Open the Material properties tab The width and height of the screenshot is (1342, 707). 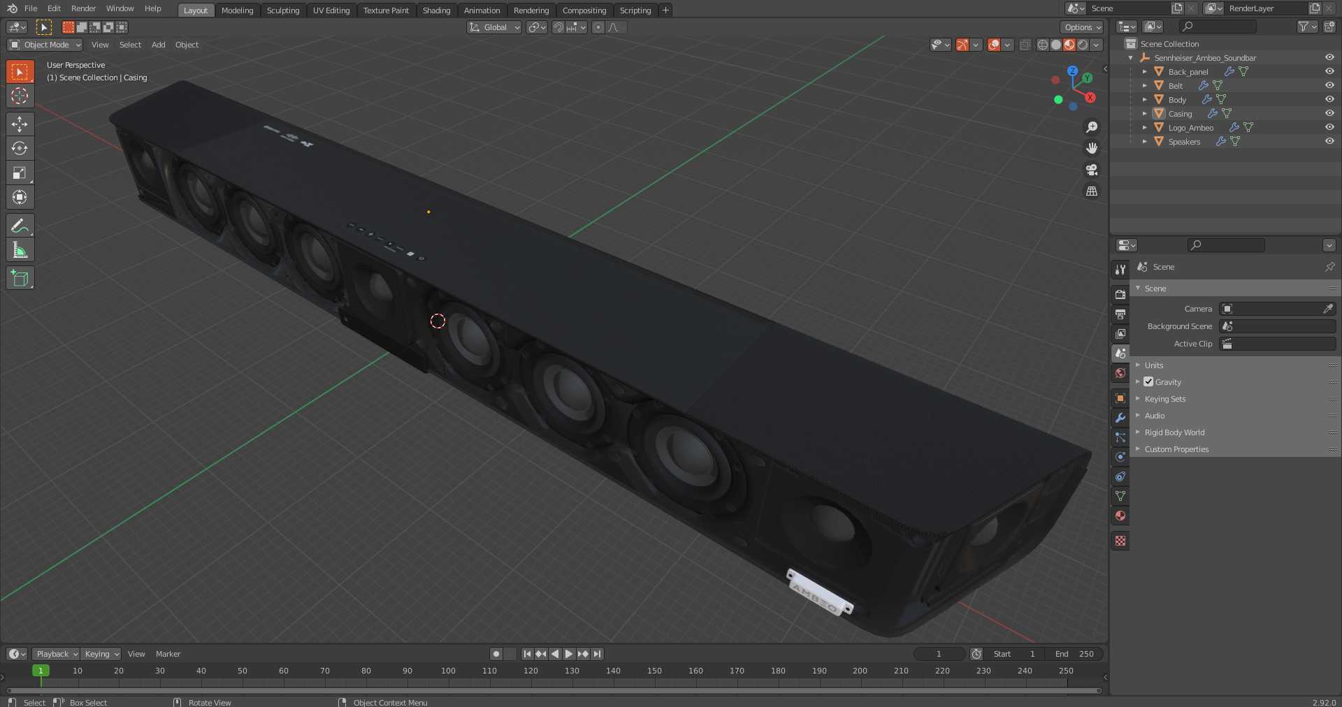(1120, 516)
